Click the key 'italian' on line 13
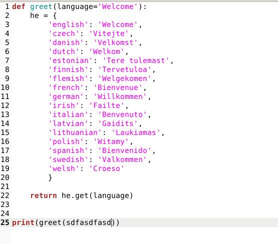This screenshot has height=244, width=278. [68, 114]
